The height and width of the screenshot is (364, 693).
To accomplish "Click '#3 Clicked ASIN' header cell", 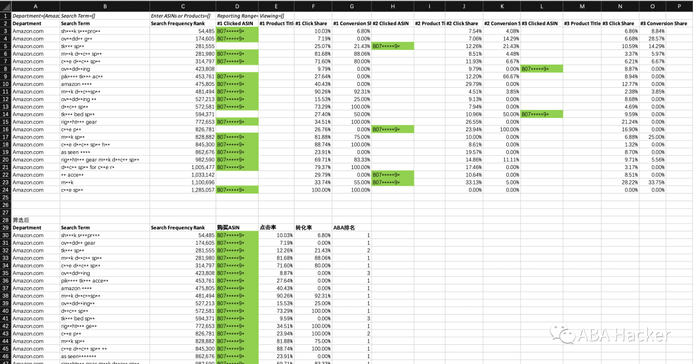I will (x=542, y=23).
